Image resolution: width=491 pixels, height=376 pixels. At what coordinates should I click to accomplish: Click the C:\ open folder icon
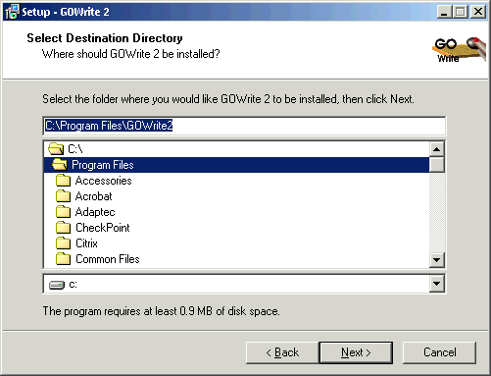(x=56, y=149)
